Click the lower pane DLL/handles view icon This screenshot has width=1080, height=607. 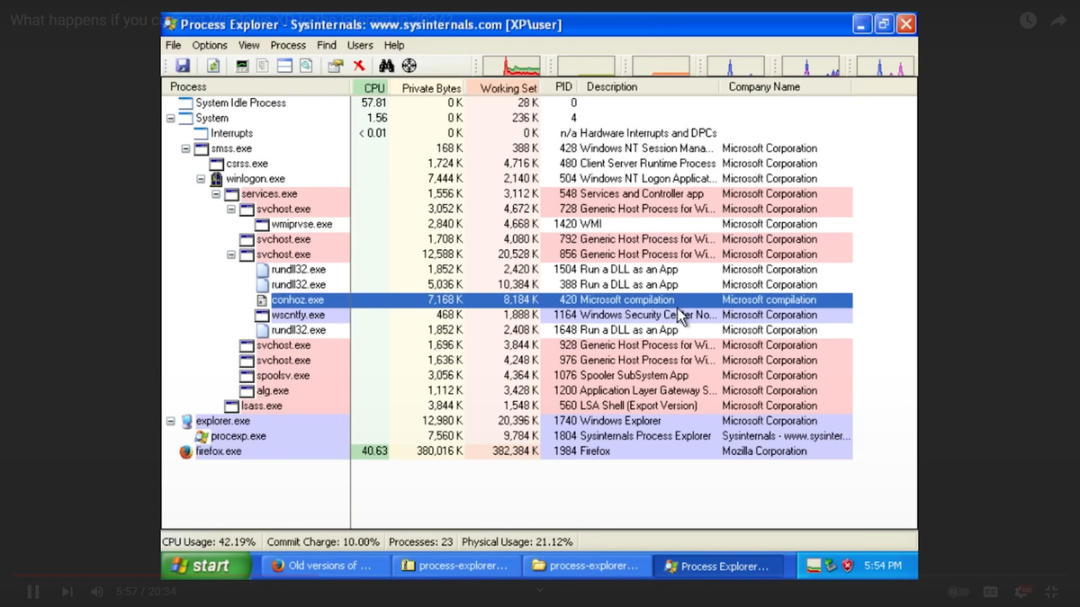point(306,66)
